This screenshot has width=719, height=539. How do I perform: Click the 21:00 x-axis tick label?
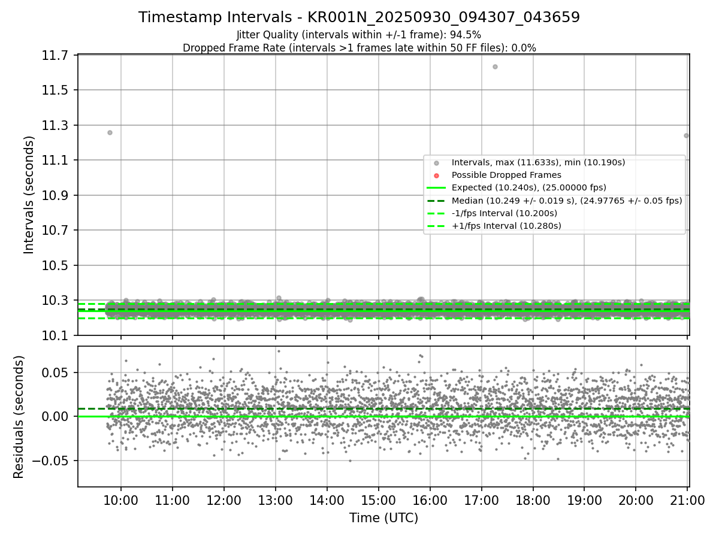[x=687, y=499]
